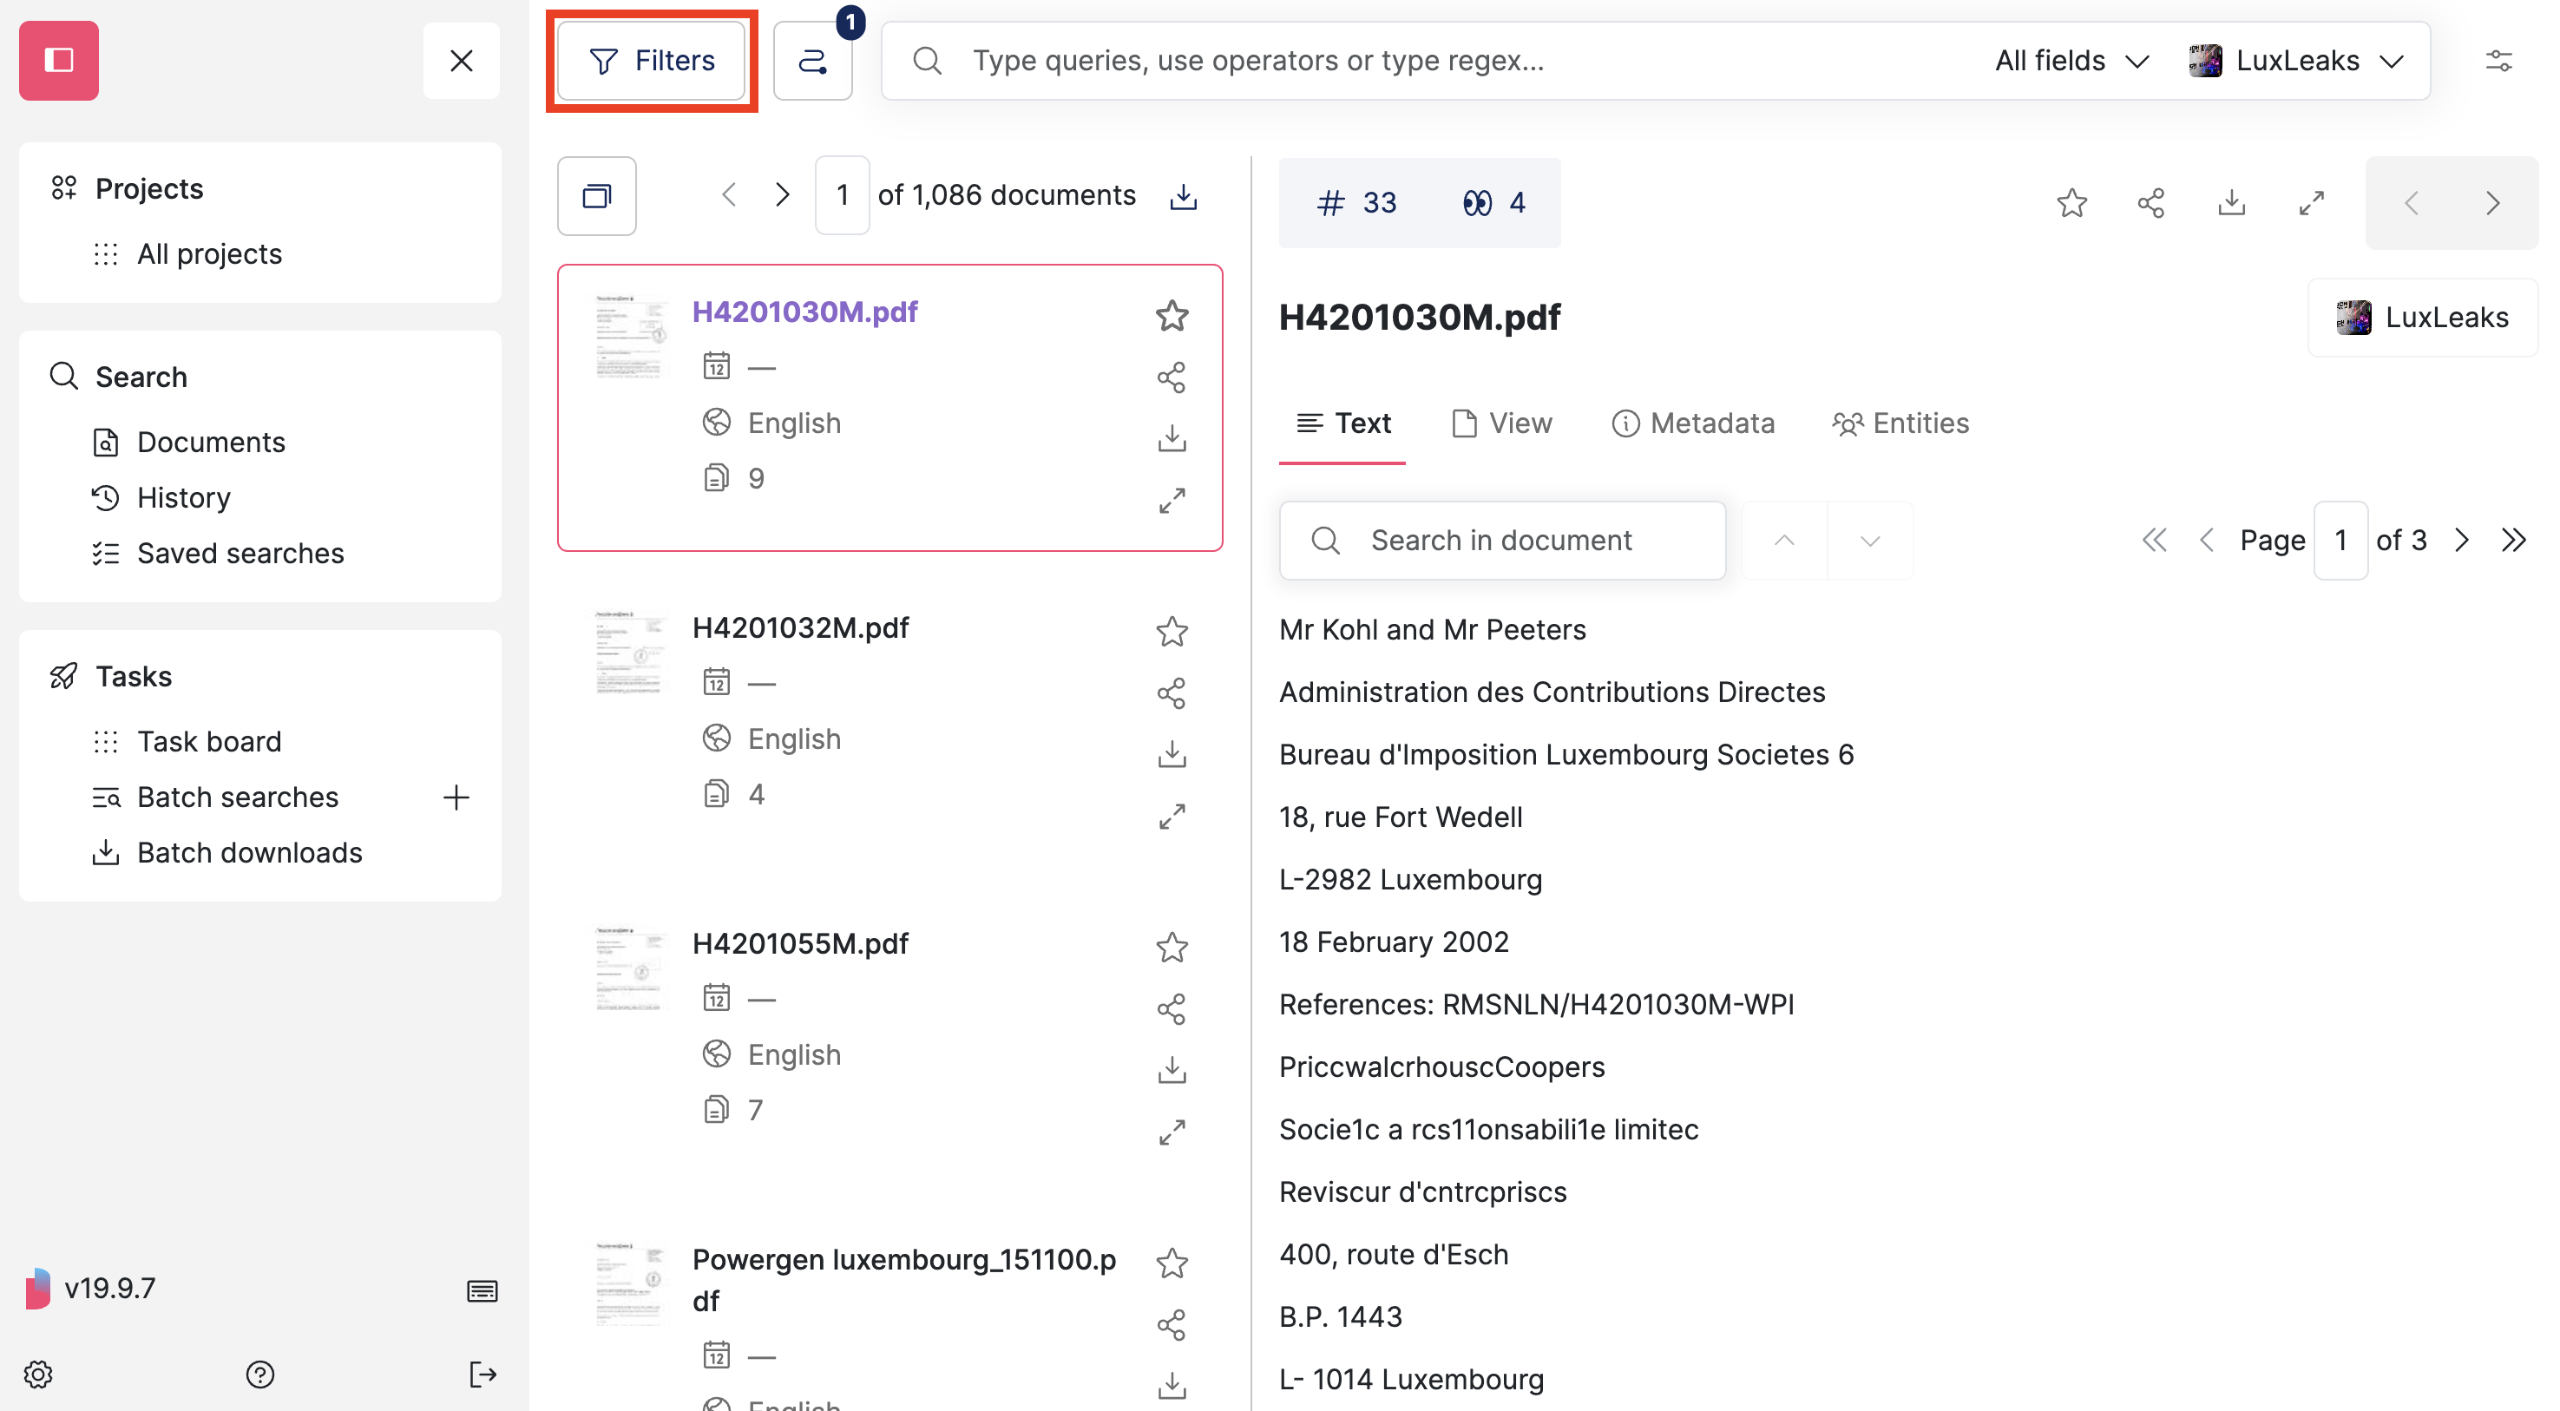Open the H4201032M.pdf document title
This screenshot has height=1411, width=2560.
[800, 628]
